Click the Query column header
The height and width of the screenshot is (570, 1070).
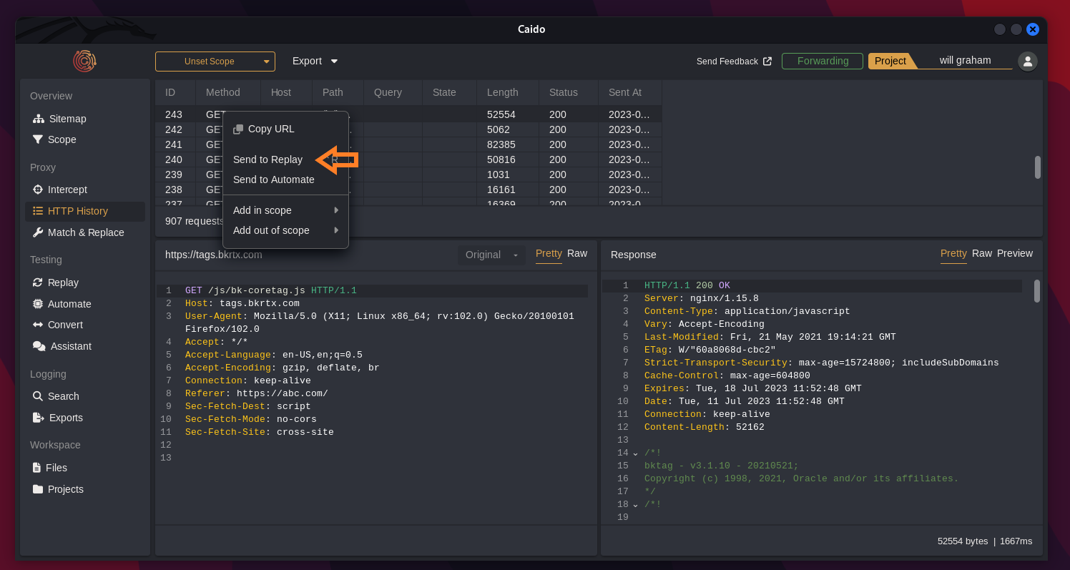tap(393, 92)
